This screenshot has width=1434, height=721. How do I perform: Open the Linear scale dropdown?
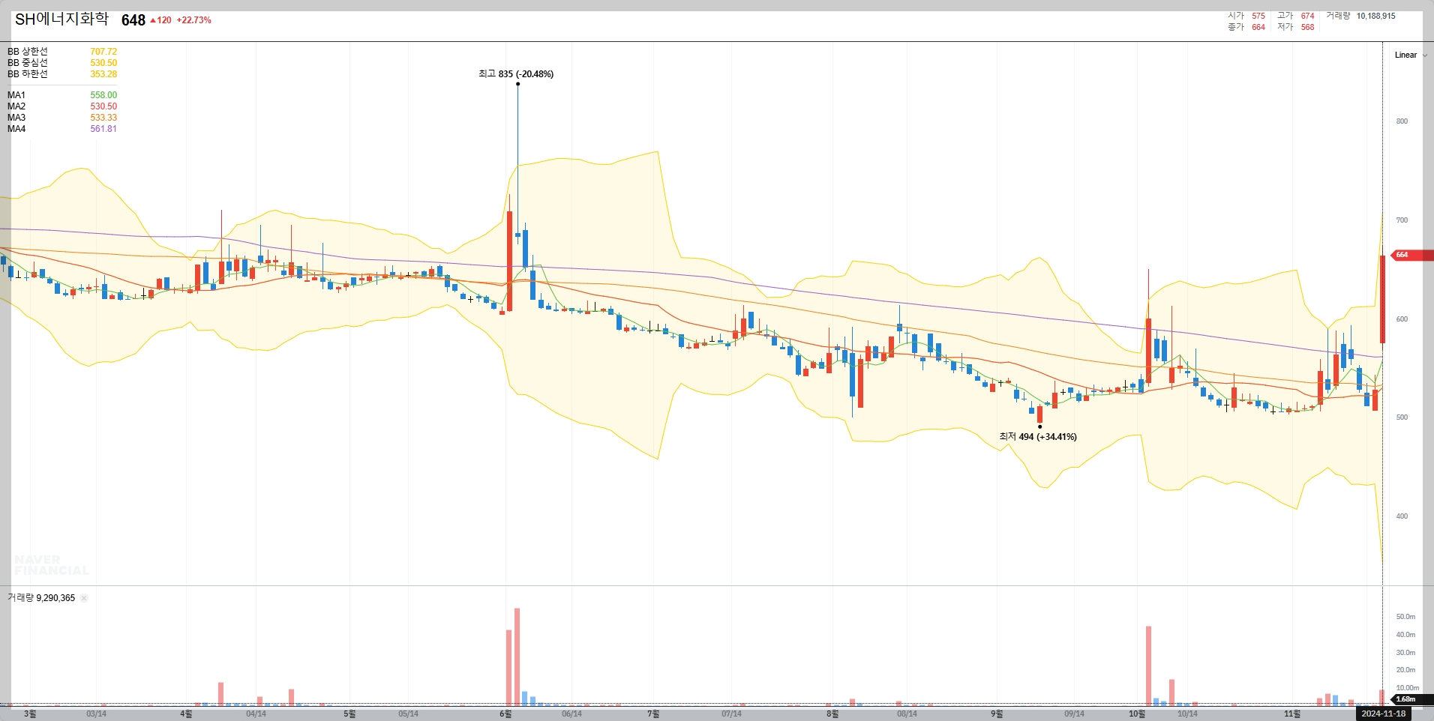[x=1411, y=55]
